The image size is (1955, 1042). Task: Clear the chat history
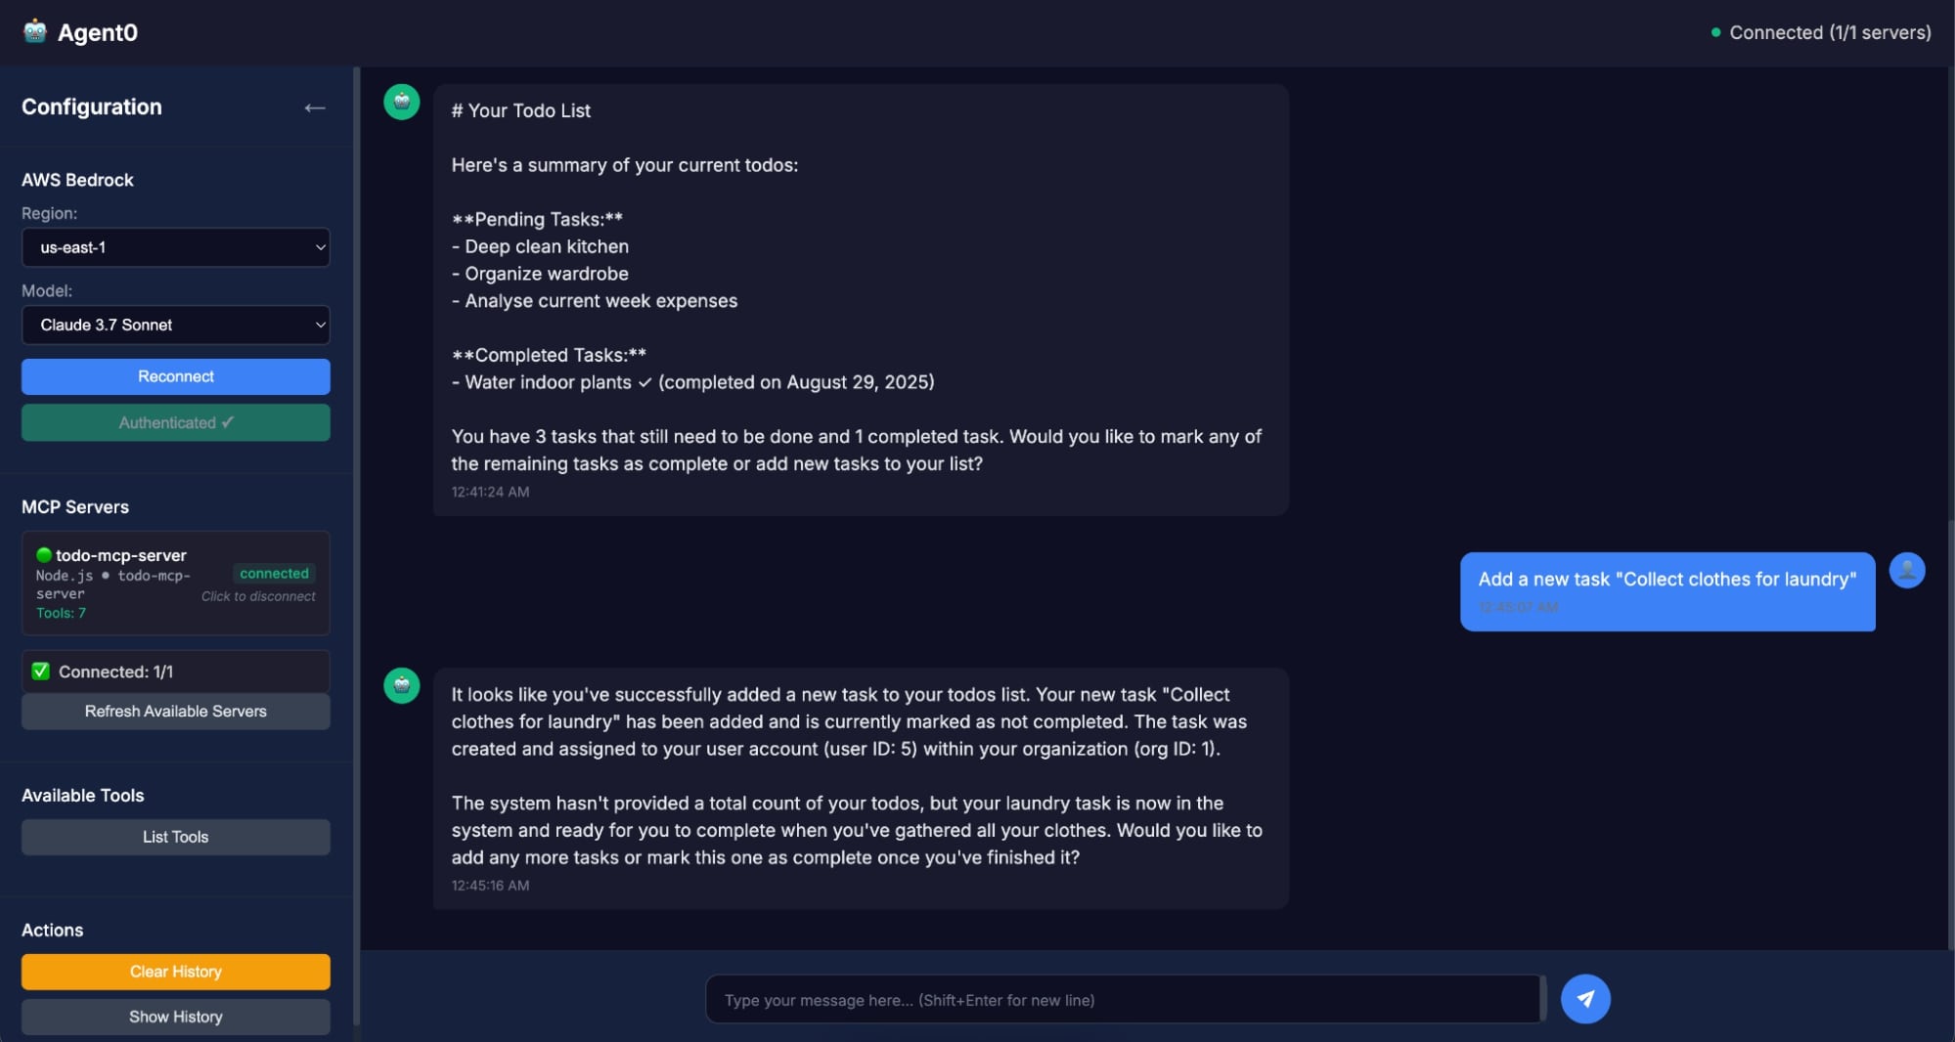pos(176,972)
